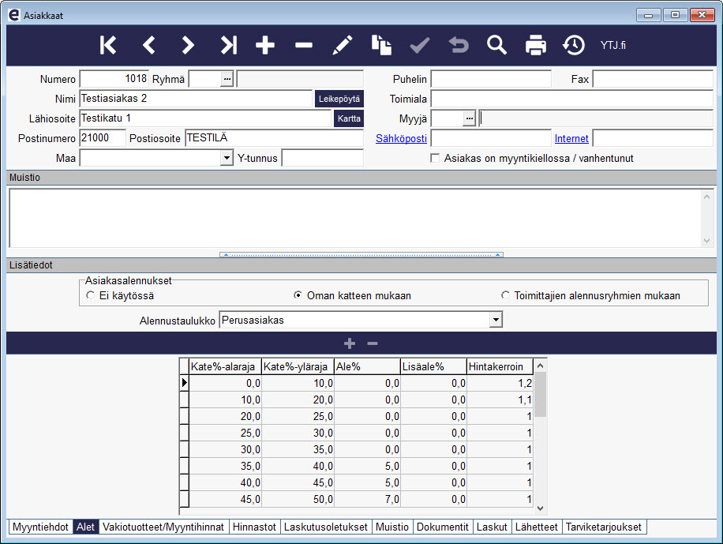Viewport: 723px width, 544px height.
Task: Click the Lisäale% column header
Action: (433, 366)
